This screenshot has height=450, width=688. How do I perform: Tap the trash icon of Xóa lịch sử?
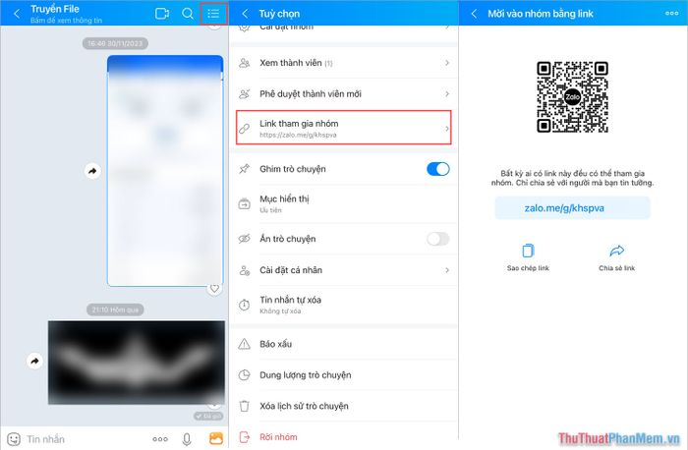(245, 406)
